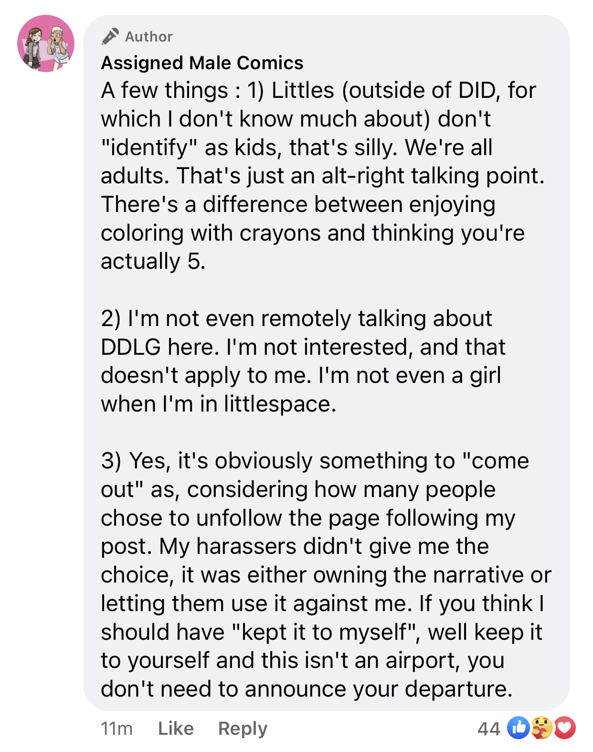Click the blue thumbs-up reaction icon

[x=519, y=728]
